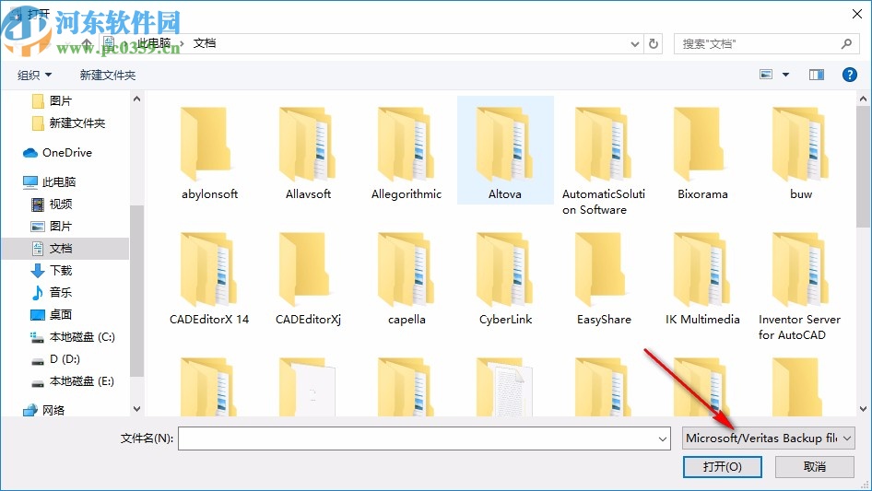Click the 打开(O) button

click(x=722, y=466)
